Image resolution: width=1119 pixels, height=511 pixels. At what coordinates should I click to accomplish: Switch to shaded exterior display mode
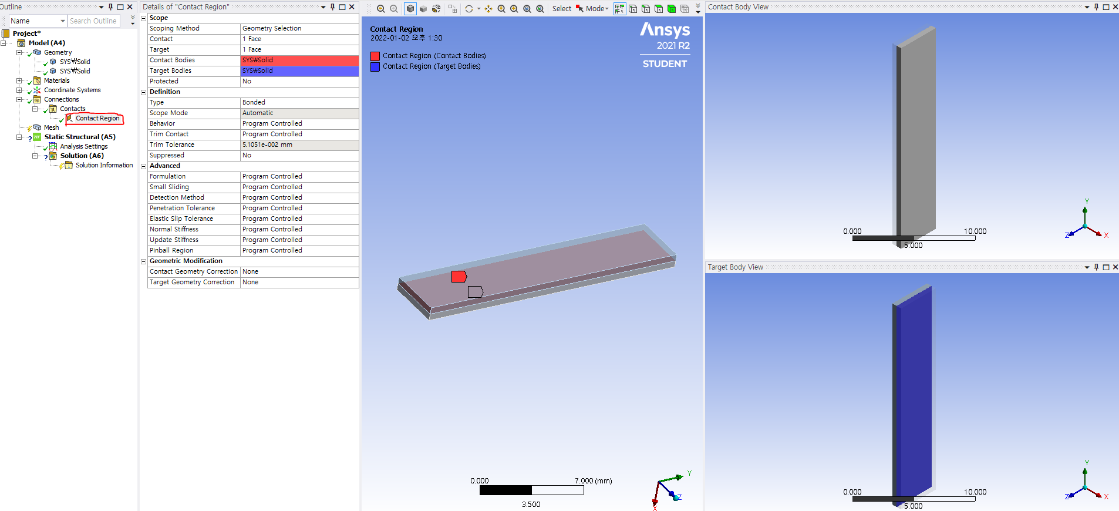pyautogui.click(x=423, y=8)
